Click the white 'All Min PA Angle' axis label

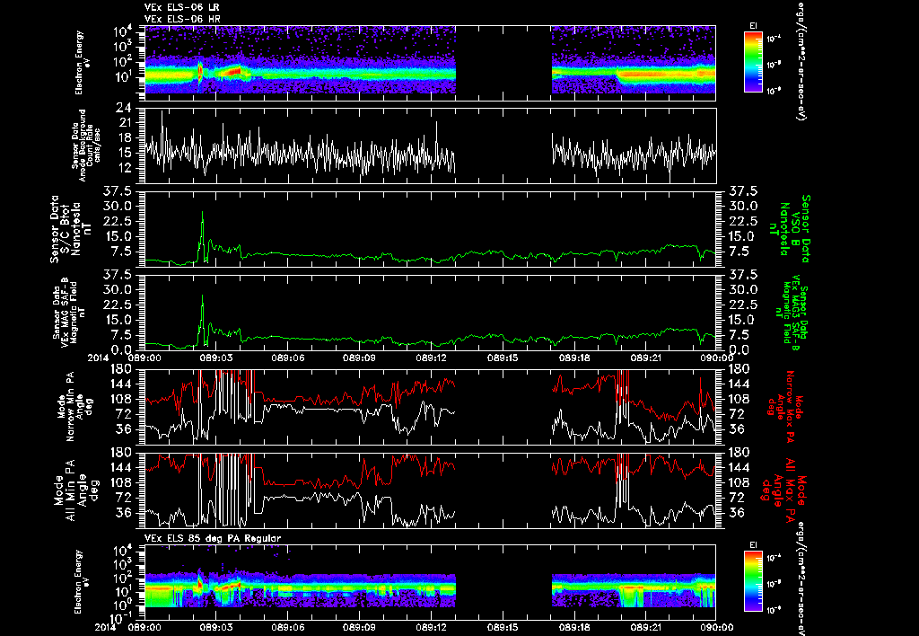point(77,489)
